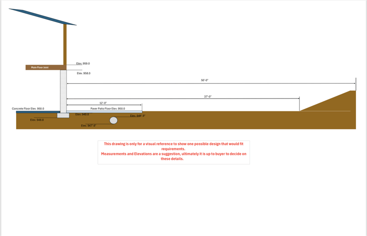Screen dimensions: 367x236
Task: Click the "Elev. 949.8" label
Action: [x=82, y=115]
